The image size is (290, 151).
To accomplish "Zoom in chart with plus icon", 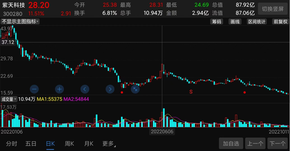I will (59, 89).
